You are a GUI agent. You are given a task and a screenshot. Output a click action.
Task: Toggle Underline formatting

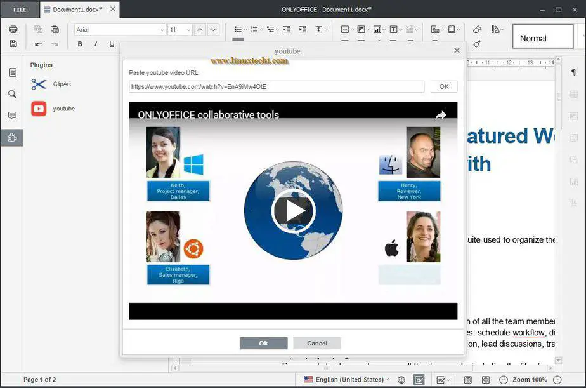(x=112, y=44)
